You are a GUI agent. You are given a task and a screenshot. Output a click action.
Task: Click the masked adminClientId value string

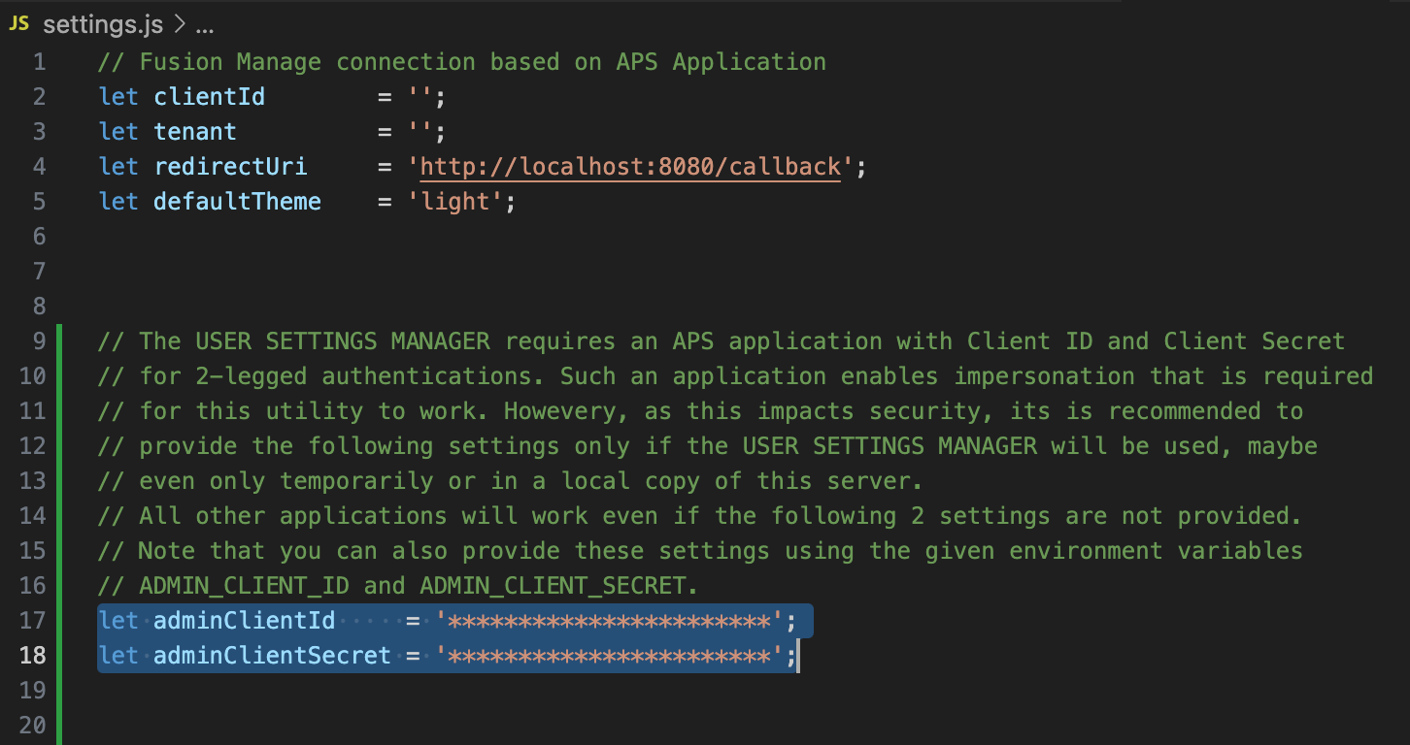609,621
